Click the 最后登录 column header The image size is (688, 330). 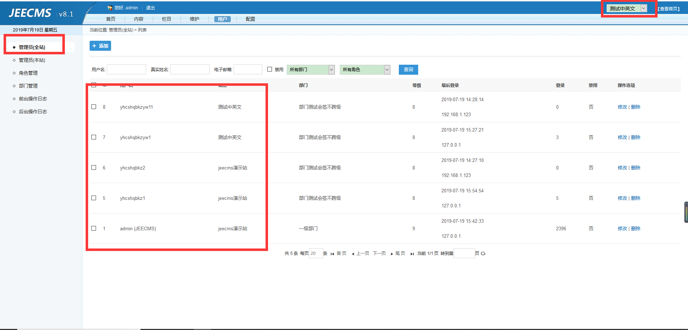tap(450, 85)
